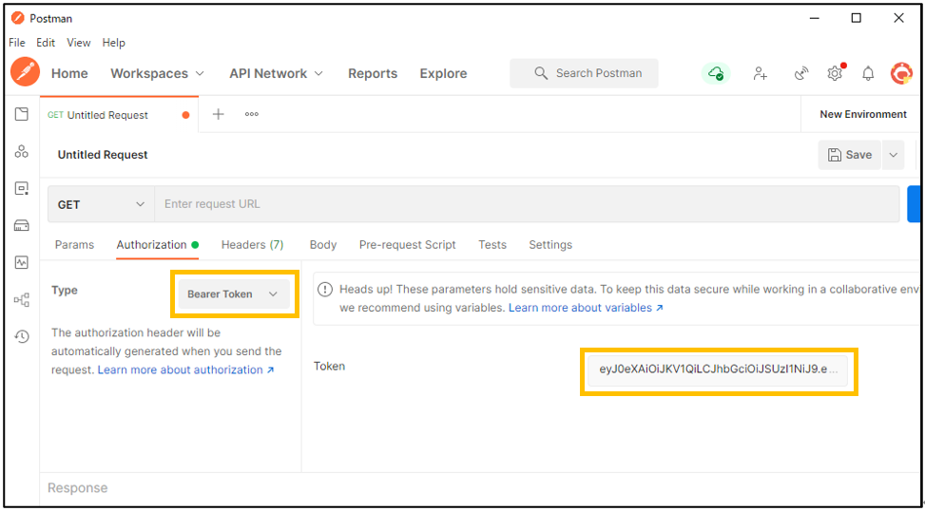Switch to the Body tab

coord(322,245)
